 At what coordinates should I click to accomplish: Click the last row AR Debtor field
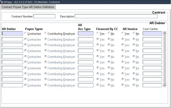[13, 85]
